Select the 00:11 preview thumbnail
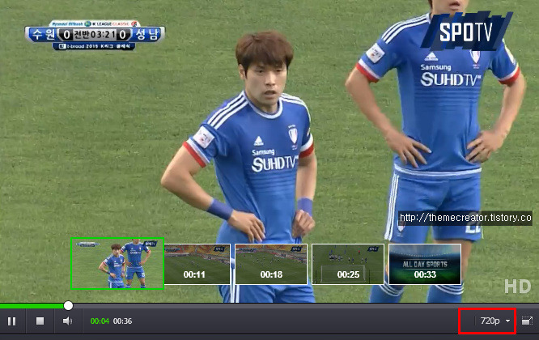 [197, 264]
